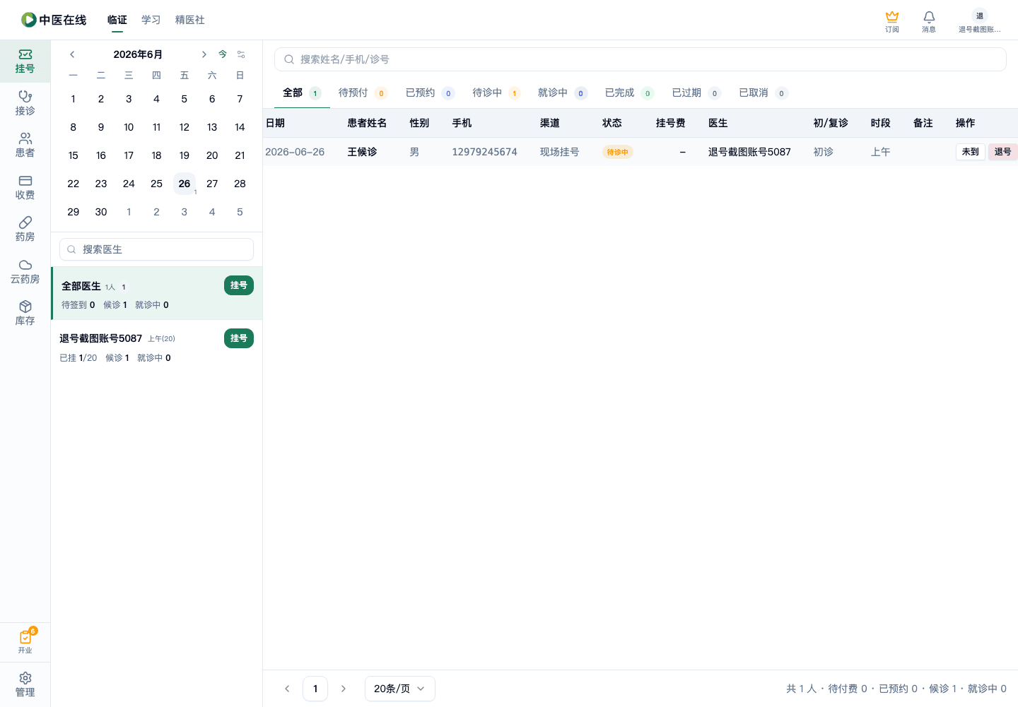
Task: Open the 管理 settings gear icon
Action: (25, 684)
